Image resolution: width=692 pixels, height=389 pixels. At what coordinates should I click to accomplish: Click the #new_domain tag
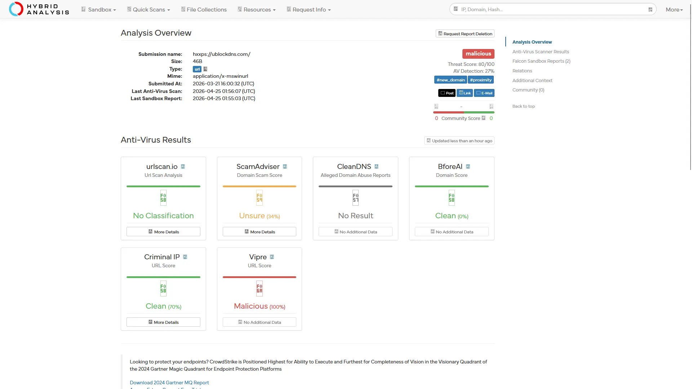click(x=451, y=80)
